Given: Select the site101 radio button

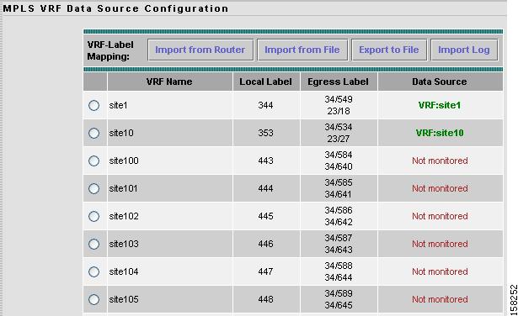Looking at the screenshot, I should (x=93, y=188).
